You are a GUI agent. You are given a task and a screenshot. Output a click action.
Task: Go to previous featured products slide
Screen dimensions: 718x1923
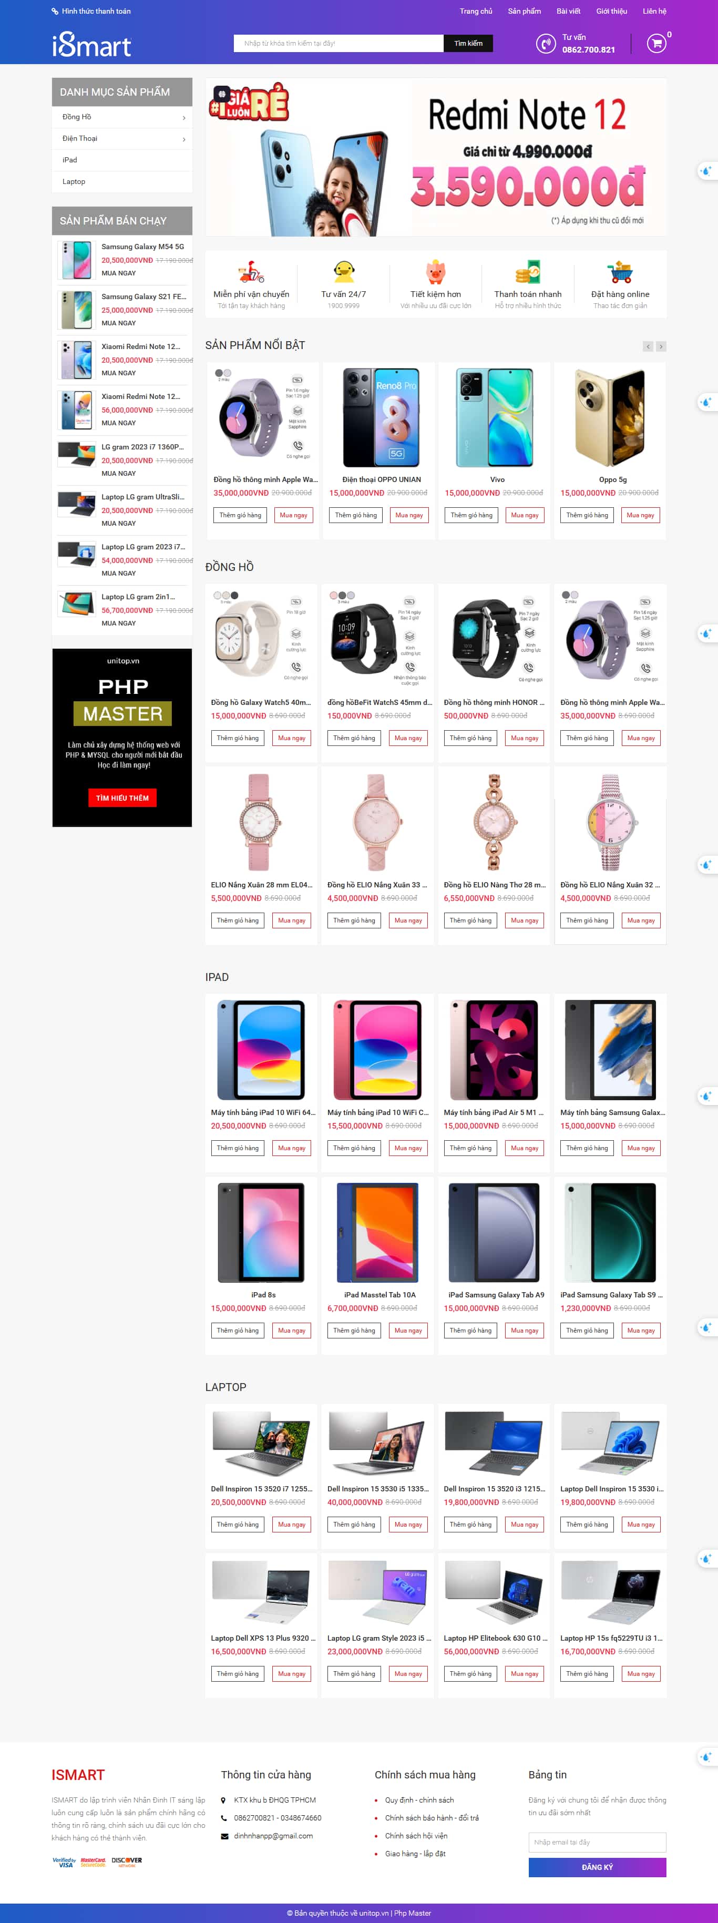[648, 346]
